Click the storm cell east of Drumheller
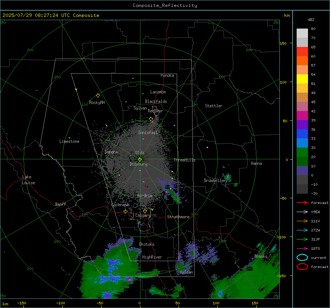The height and width of the screenshot is (308, 330). tap(227, 177)
